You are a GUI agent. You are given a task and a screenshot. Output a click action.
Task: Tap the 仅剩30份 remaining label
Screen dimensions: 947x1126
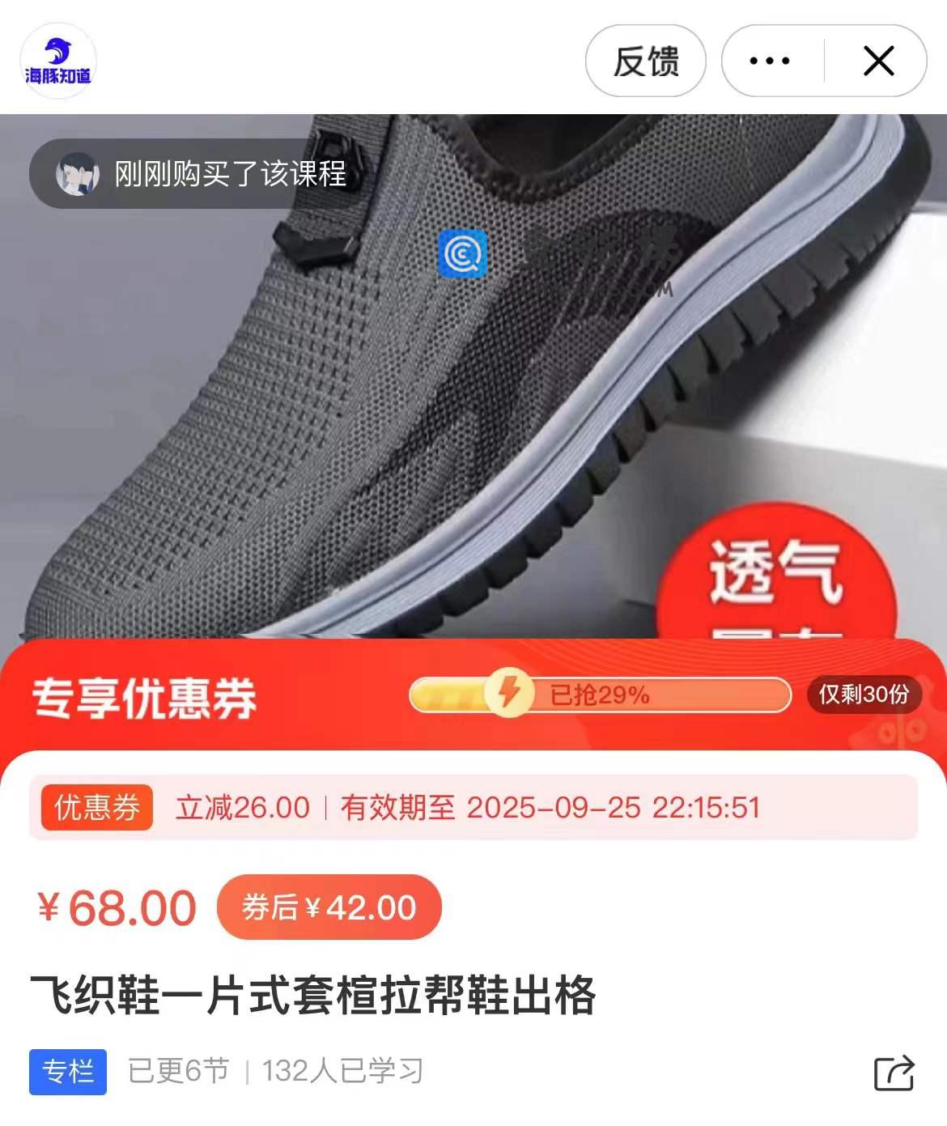point(864,695)
